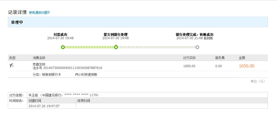Screen dimensions: 277x115
Task: Click the 创建时间 value 2014.07.30 19:47:57
Action: pos(44,106)
